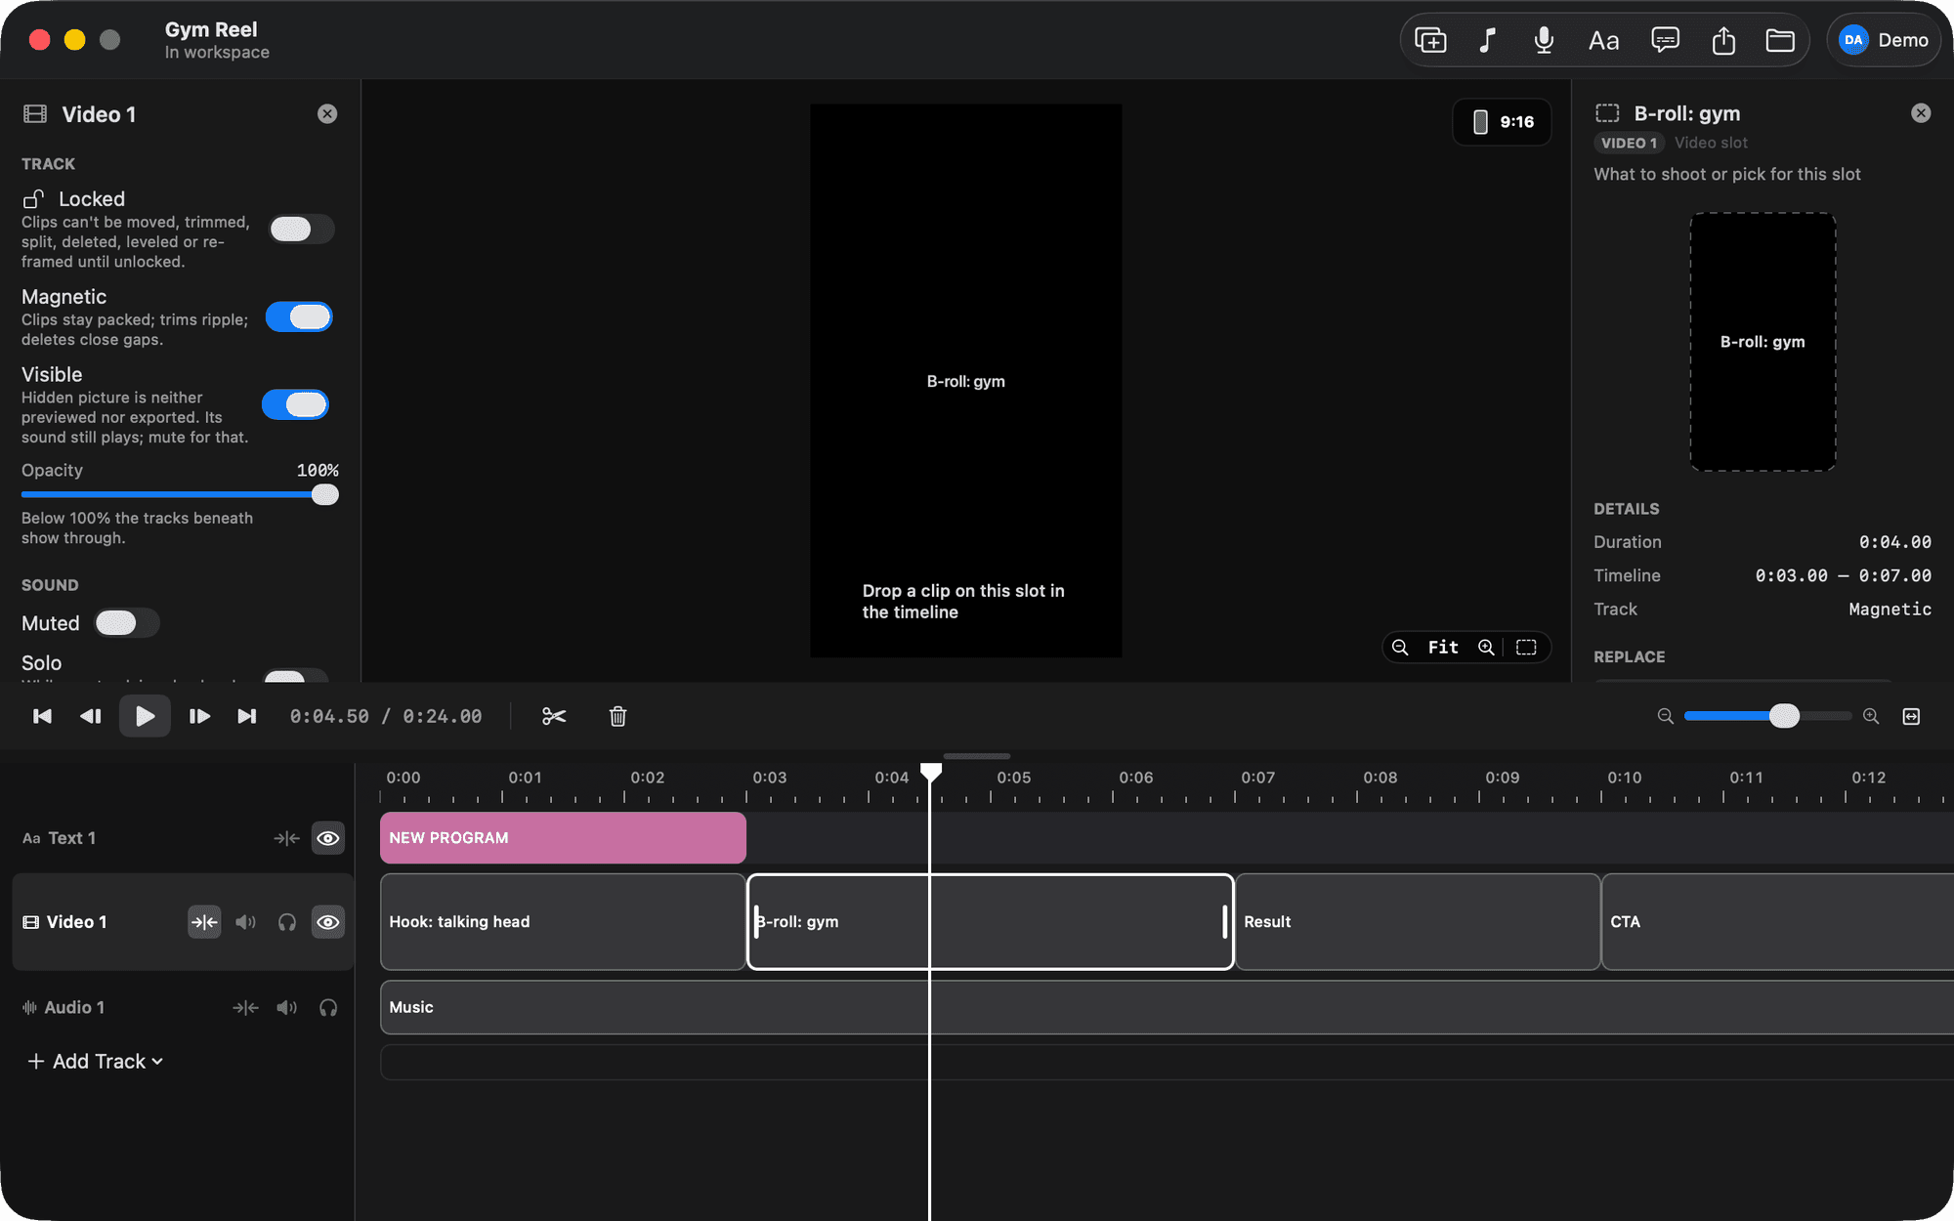1954x1221 pixels.
Task: Open the Add Track dropdown
Action: 95,1061
